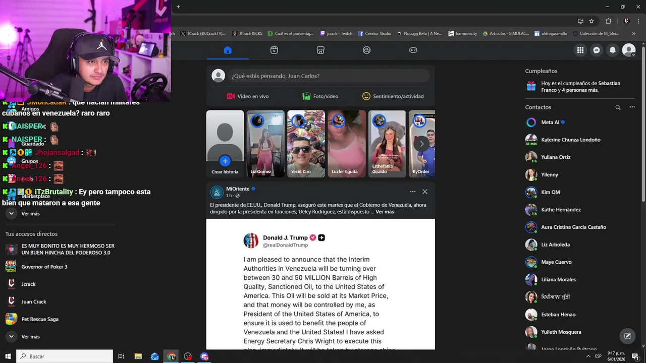The image size is (646, 363).
Task: Open the 'Creator Studio' bookmark
Action: pyautogui.click(x=375, y=34)
